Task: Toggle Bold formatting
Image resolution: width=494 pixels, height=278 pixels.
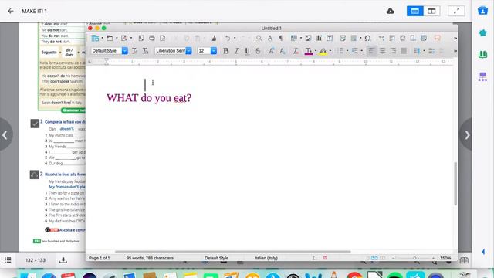Action: [226, 51]
